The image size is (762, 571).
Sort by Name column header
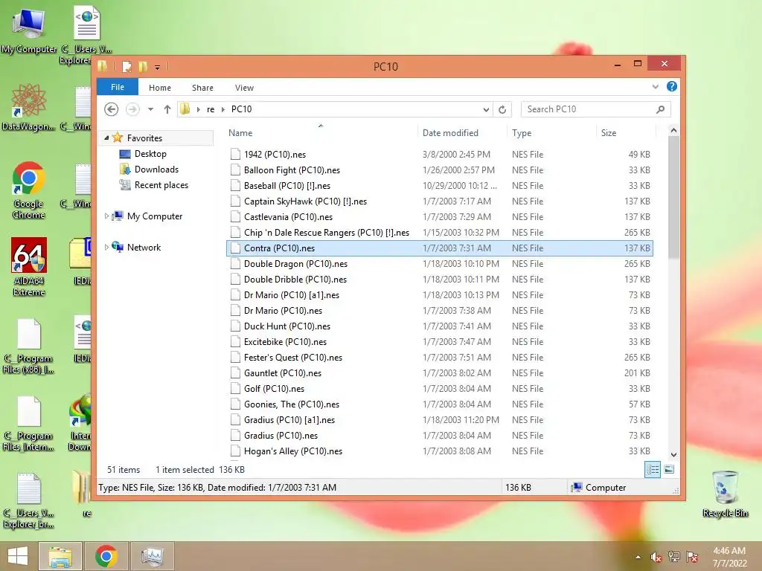[x=321, y=132]
